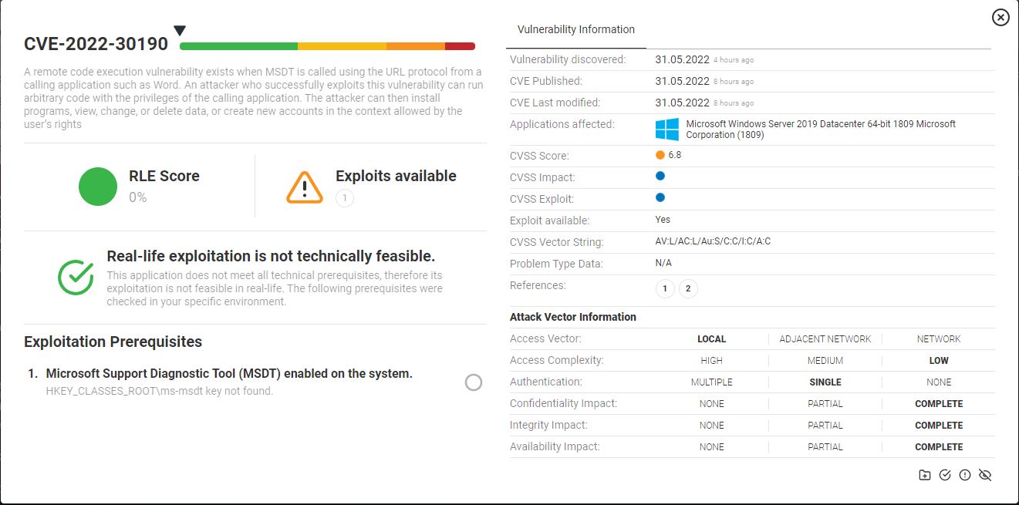1019x505 pixels.
Task: Click the Microsoft Windows logo icon
Action: point(666,129)
